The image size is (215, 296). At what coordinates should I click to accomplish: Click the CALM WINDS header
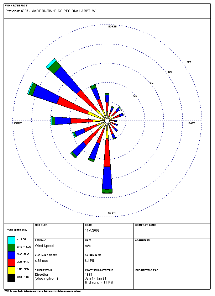(93, 255)
